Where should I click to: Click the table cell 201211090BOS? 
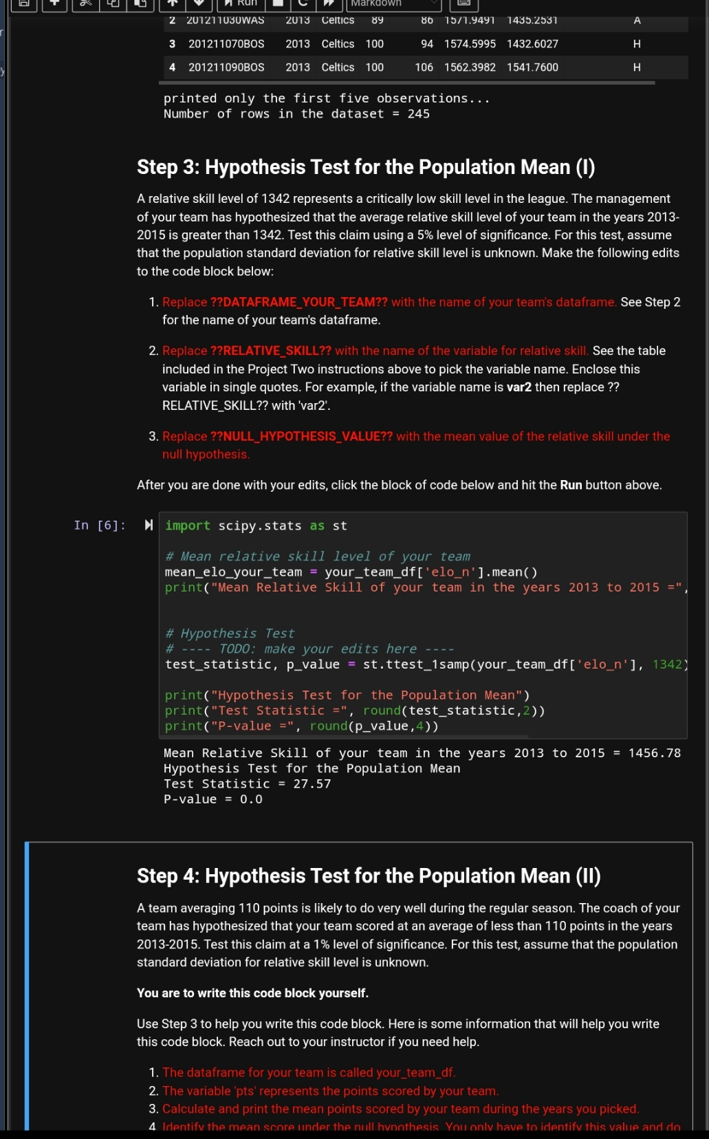tap(226, 67)
